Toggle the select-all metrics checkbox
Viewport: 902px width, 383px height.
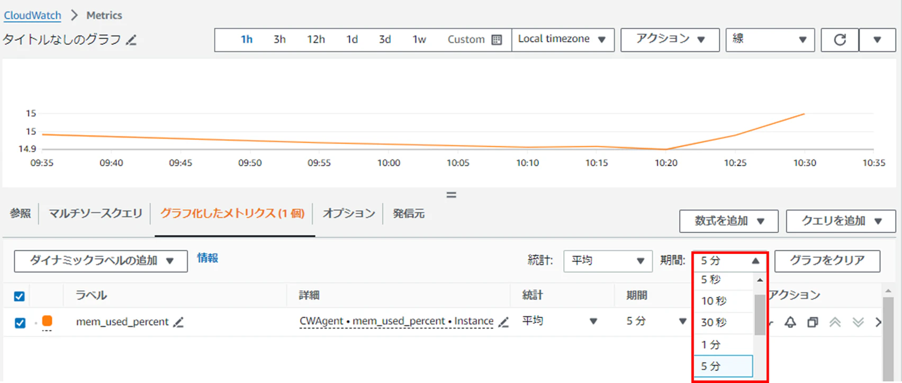19,296
